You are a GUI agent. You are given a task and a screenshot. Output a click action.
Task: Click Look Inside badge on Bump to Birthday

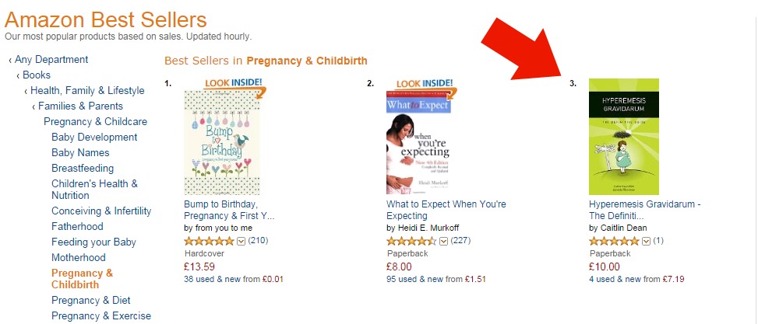tap(235, 86)
